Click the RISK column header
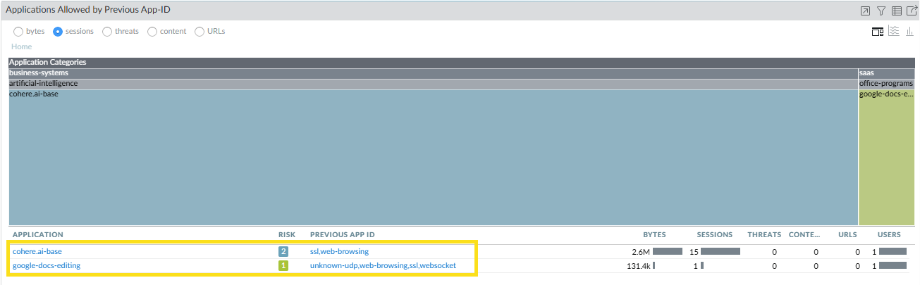This screenshot has width=920, height=285. click(287, 235)
